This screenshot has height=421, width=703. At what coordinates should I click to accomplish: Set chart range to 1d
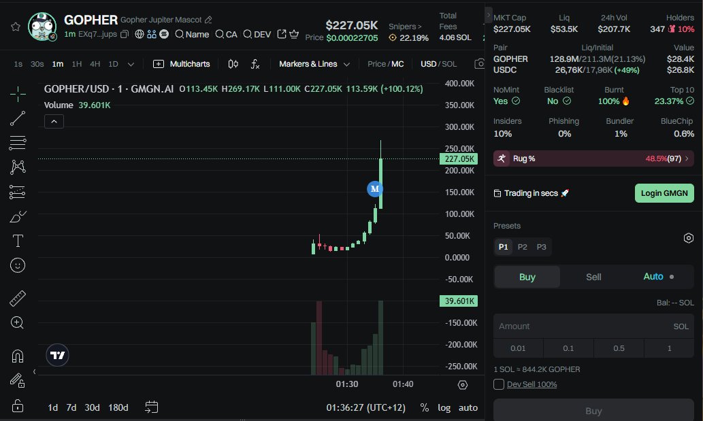[52, 407]
